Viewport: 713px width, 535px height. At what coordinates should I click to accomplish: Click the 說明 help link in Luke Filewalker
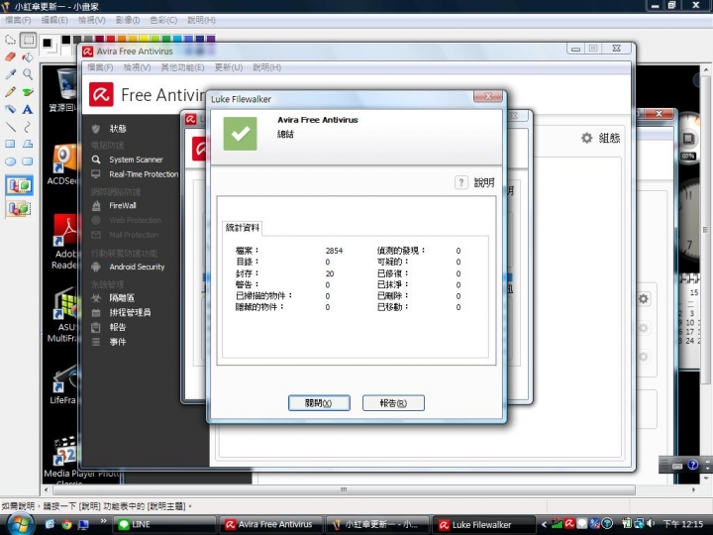coord(484,182)
